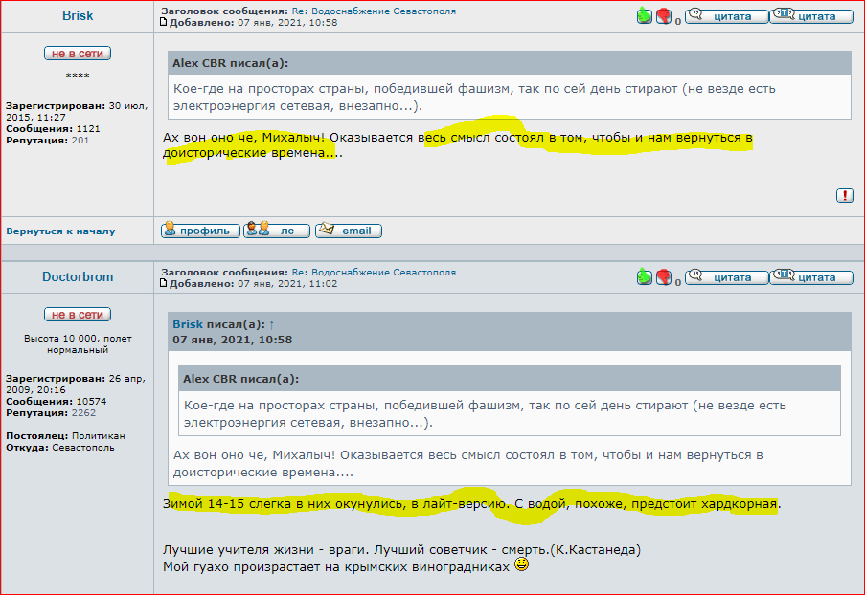
Task: Click Brisk's не в сети status badge
Action: tap(78, 53)
